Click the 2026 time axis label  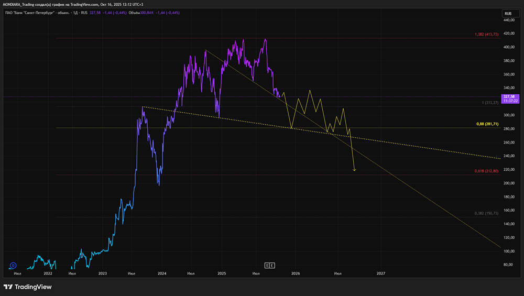[296, 273]
